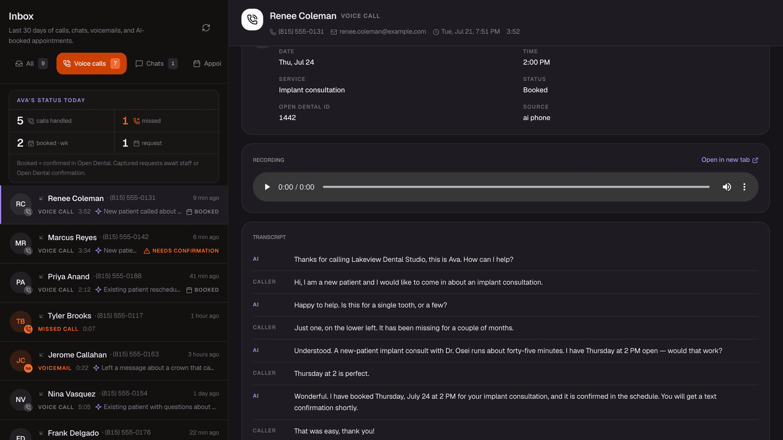Switch to the Chats tab
This screenshot has height=440, width=783.
click(156, 64)
